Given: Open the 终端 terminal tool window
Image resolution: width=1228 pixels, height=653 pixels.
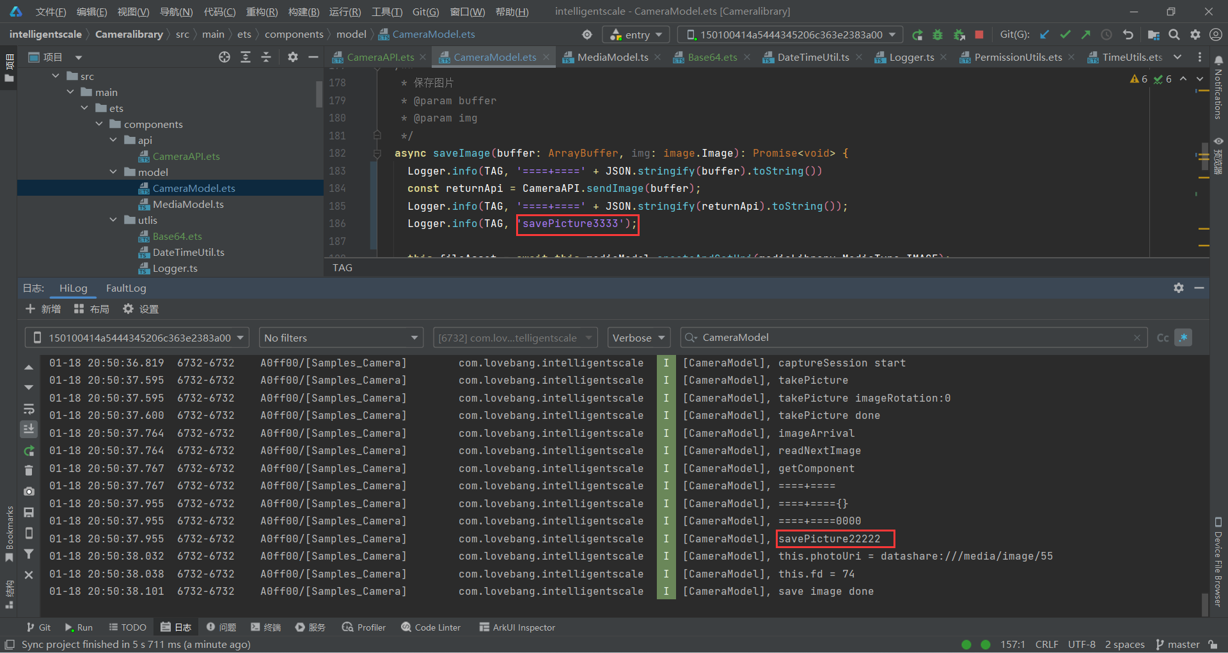Looking at the screenshot, I should 266,627.
